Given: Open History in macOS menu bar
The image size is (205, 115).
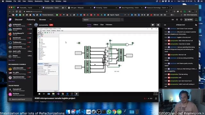Looking at the screenshot, I should [30, 1].
